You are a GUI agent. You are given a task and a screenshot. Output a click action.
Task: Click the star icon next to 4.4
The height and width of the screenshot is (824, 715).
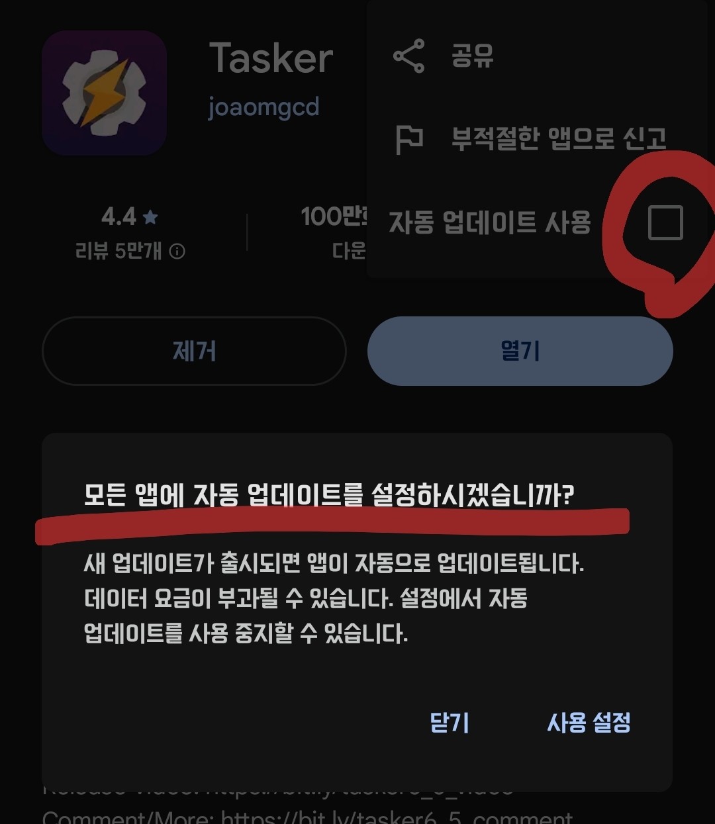tap(150, 216)
